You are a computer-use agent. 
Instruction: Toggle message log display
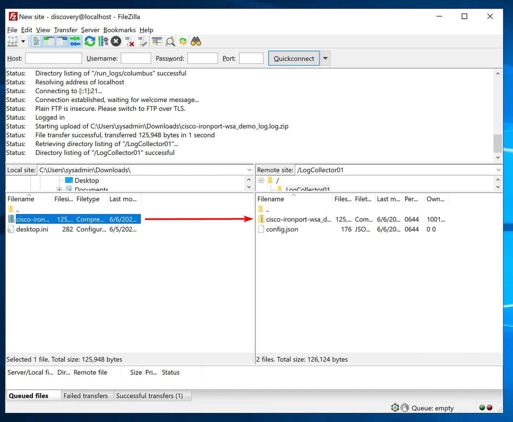pyautogui.click(x=36, y=41)
